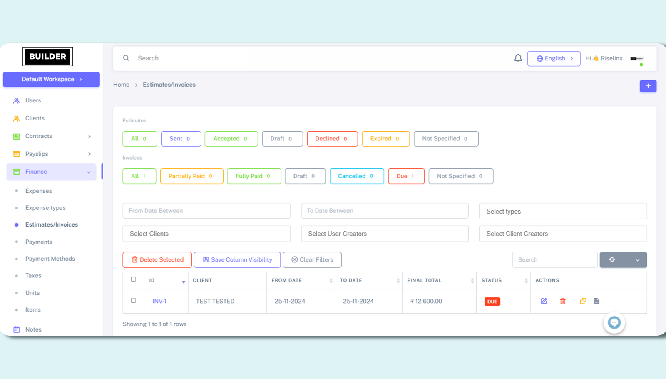Refresh the invoices table
This screenshot has height=379, width=666.
(x=612, y=259)
